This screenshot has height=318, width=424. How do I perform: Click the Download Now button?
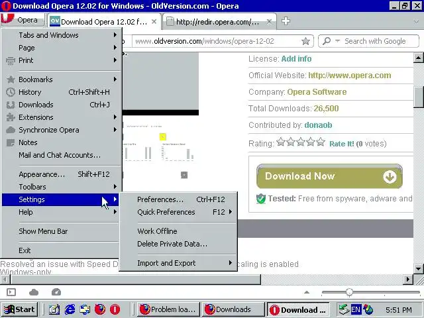point(329,176)
